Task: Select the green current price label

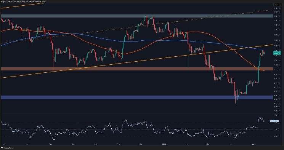Action: point(277,53)
